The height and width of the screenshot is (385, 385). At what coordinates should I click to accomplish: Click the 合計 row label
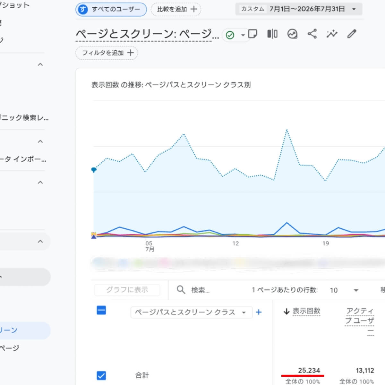tap(142, 375)
